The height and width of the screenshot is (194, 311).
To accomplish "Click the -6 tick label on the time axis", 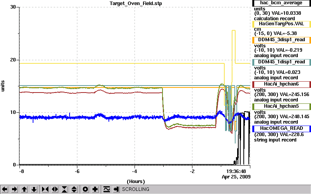I will pyautogui.click(x=77, y=171).
